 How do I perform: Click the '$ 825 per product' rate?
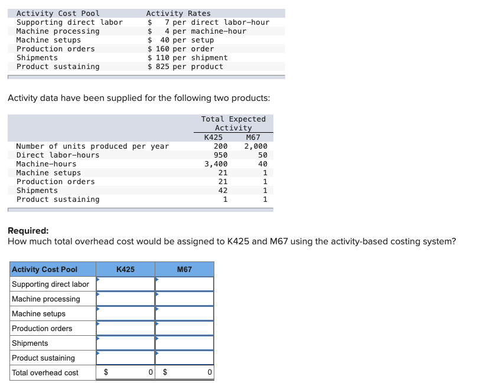pyautogui.click(x=185, y=67)
